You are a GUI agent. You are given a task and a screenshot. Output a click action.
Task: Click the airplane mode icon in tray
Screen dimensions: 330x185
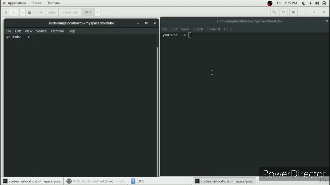310,3
